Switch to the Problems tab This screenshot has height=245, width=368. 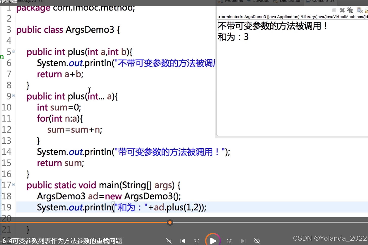pos(231,1)
